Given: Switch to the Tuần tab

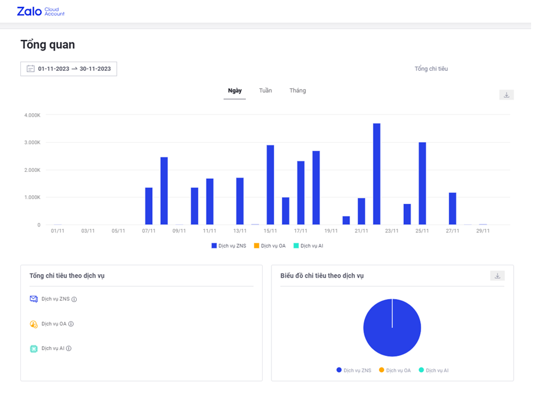Looking at the screenshot, I should 265,91.
